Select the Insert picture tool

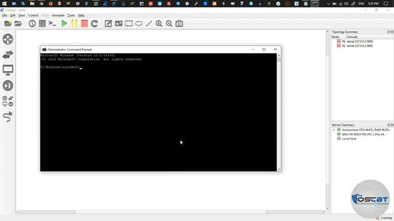tap(119, 23)
